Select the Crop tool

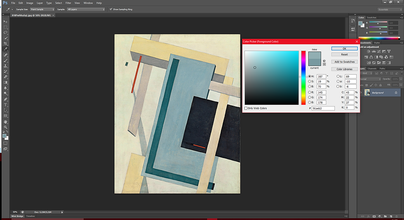[x=5, y=44]
